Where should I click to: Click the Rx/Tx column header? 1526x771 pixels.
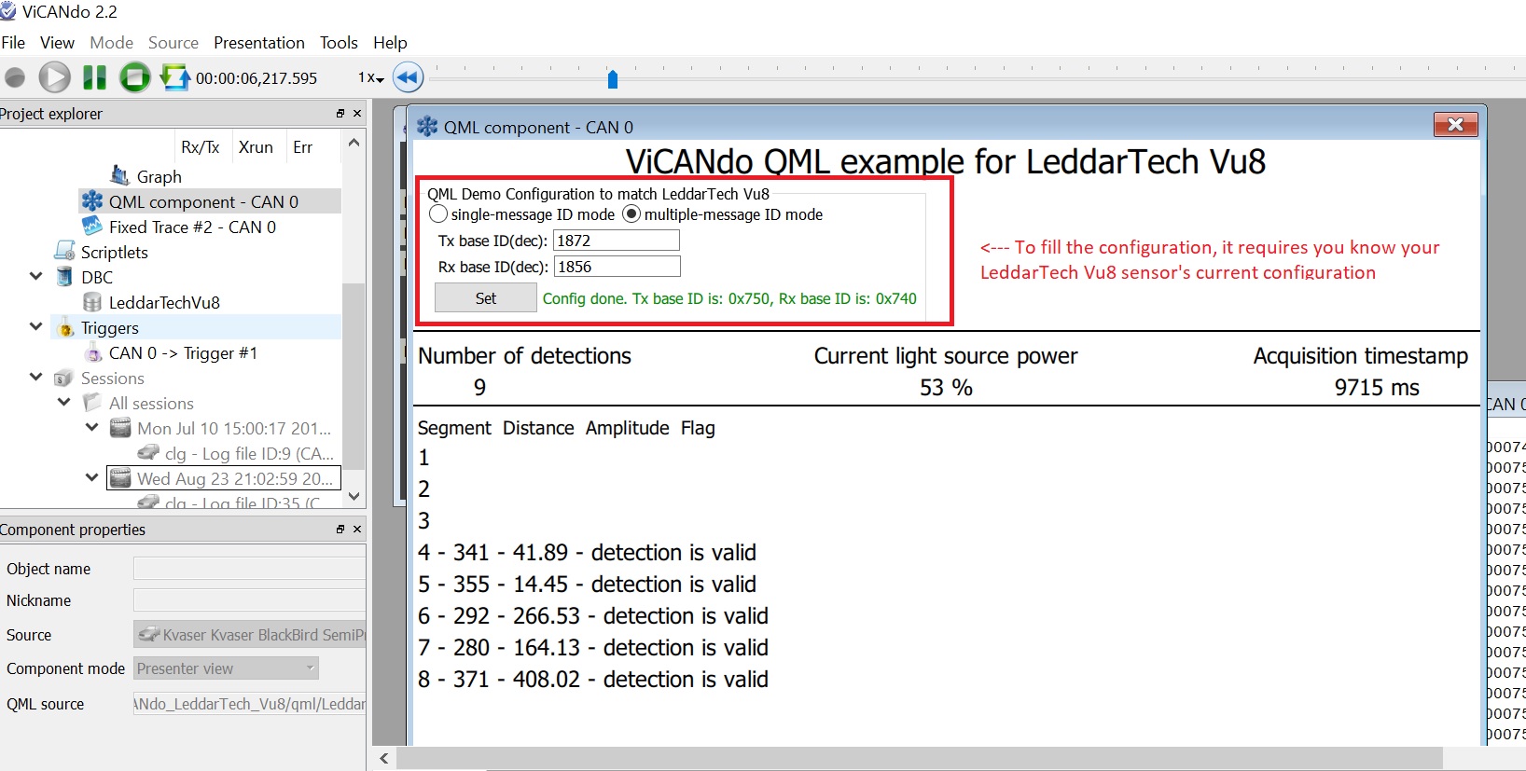tap(201, 147)
